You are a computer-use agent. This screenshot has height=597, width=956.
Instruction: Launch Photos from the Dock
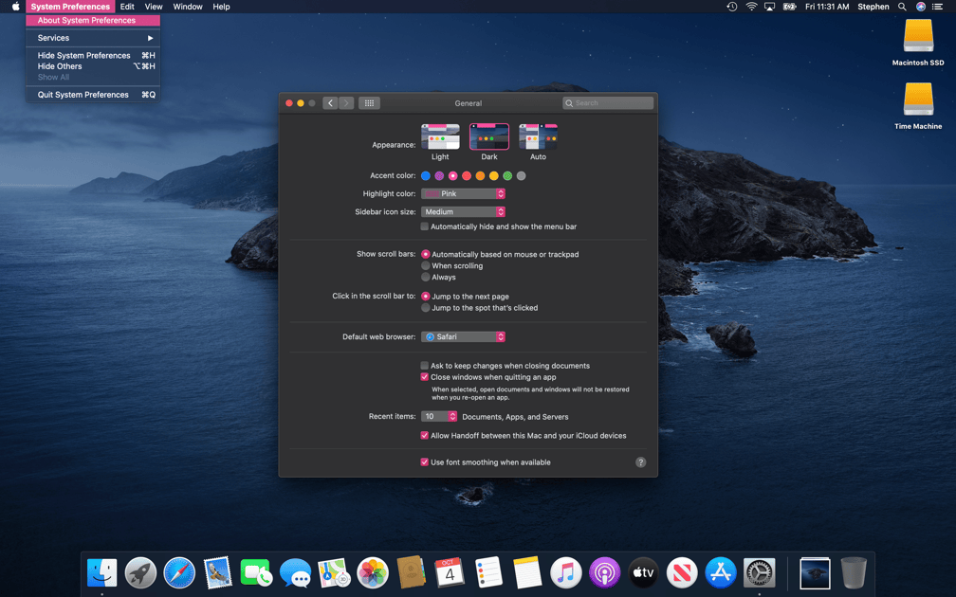373,572
